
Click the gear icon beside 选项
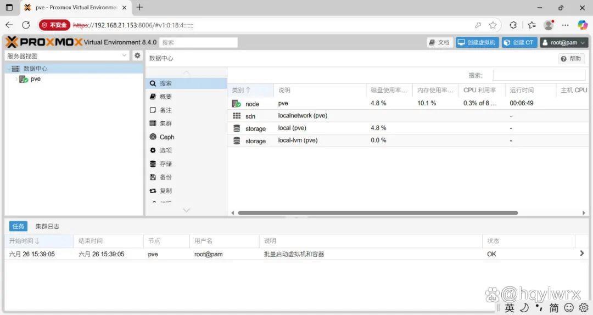point(153,150)
